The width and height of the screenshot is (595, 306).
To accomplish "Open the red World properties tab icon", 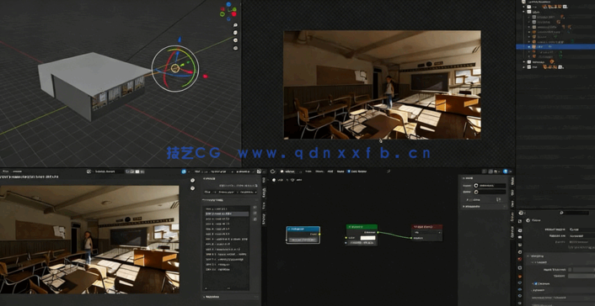I will point(520,260).
